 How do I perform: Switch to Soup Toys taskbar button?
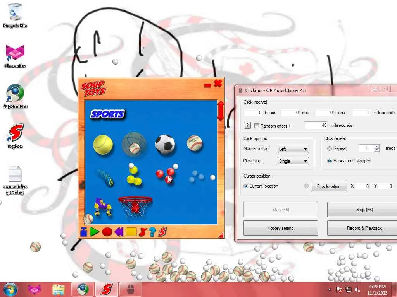(107, 289)
